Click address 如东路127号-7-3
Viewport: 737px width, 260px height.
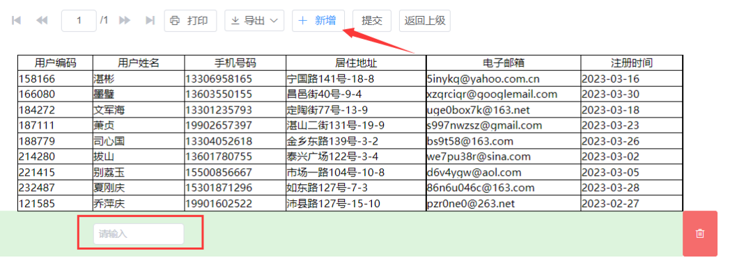(x=356, y=188)
